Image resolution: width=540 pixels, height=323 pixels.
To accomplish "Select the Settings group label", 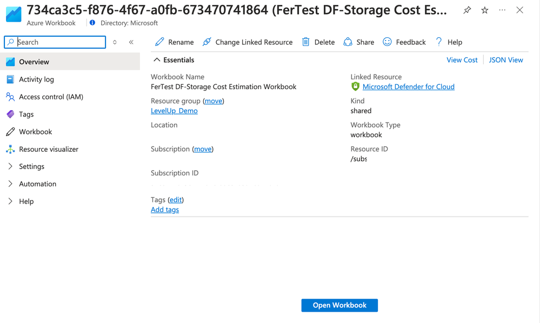I will 32,166.
